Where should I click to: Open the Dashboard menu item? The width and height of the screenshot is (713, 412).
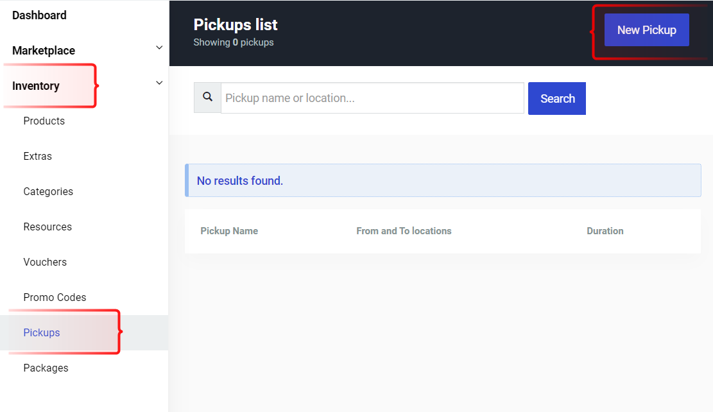pos(39,15)
